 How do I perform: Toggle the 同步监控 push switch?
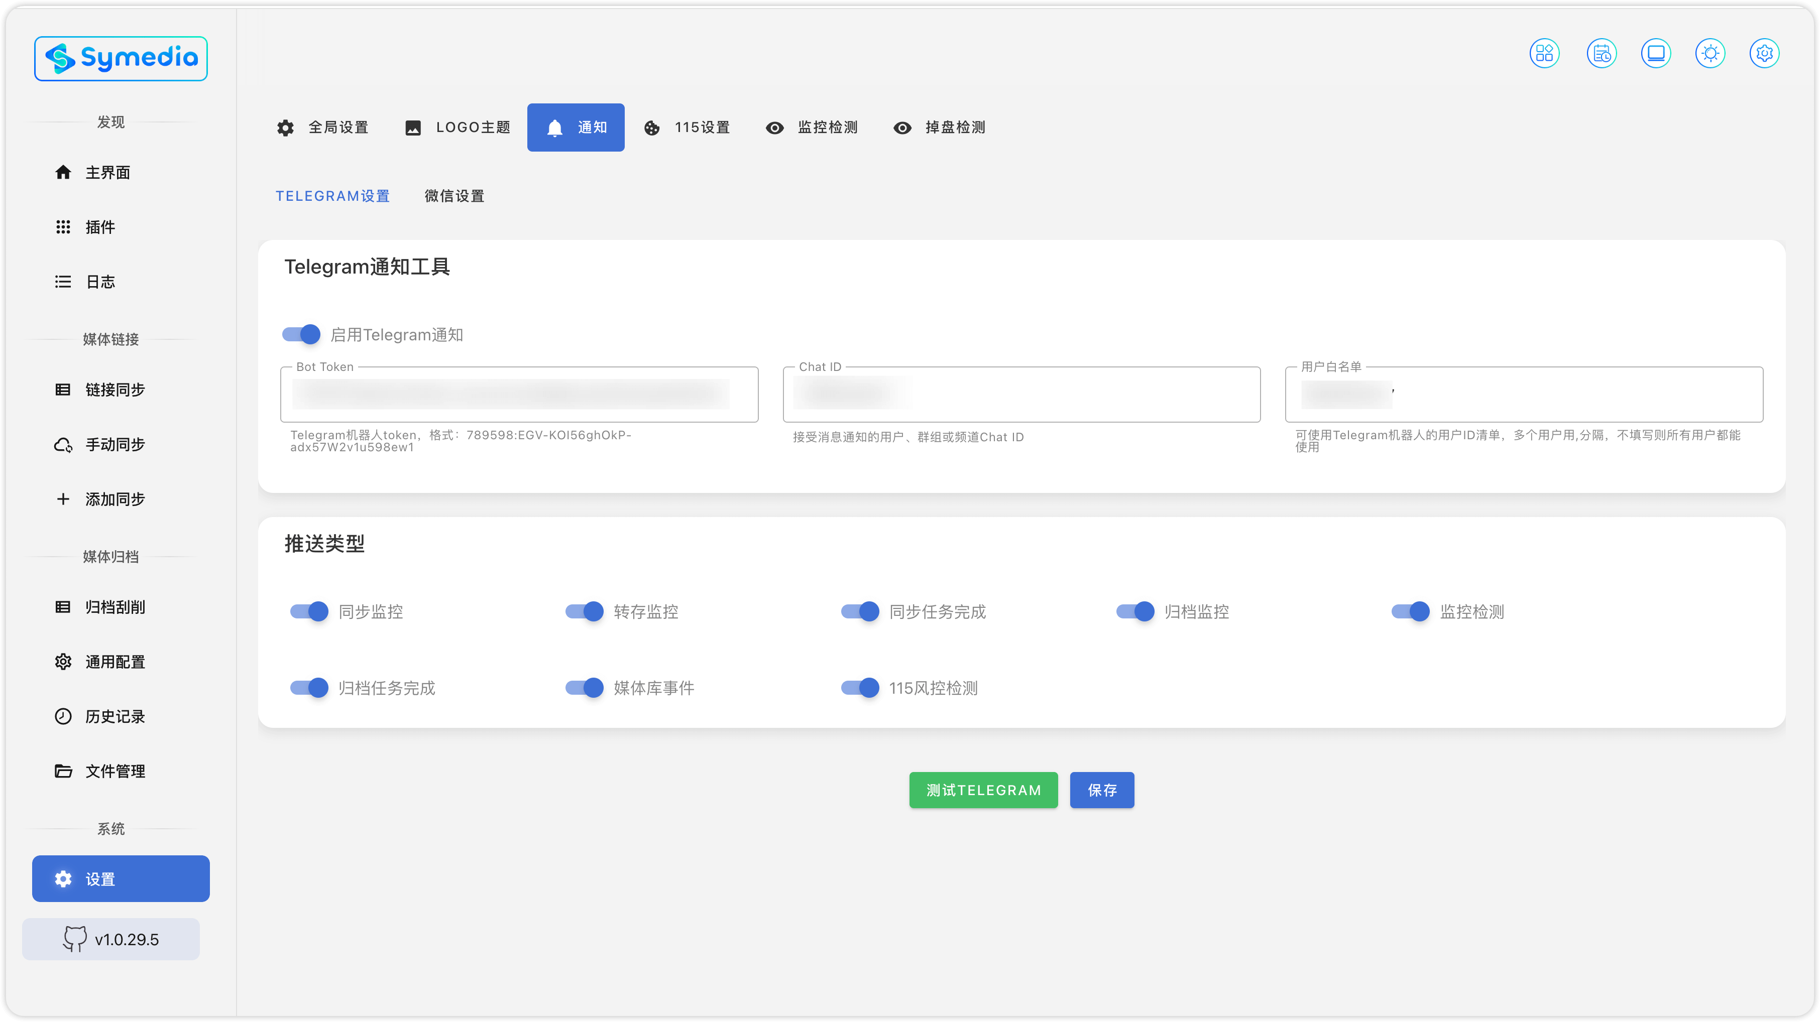pos(309,612)
